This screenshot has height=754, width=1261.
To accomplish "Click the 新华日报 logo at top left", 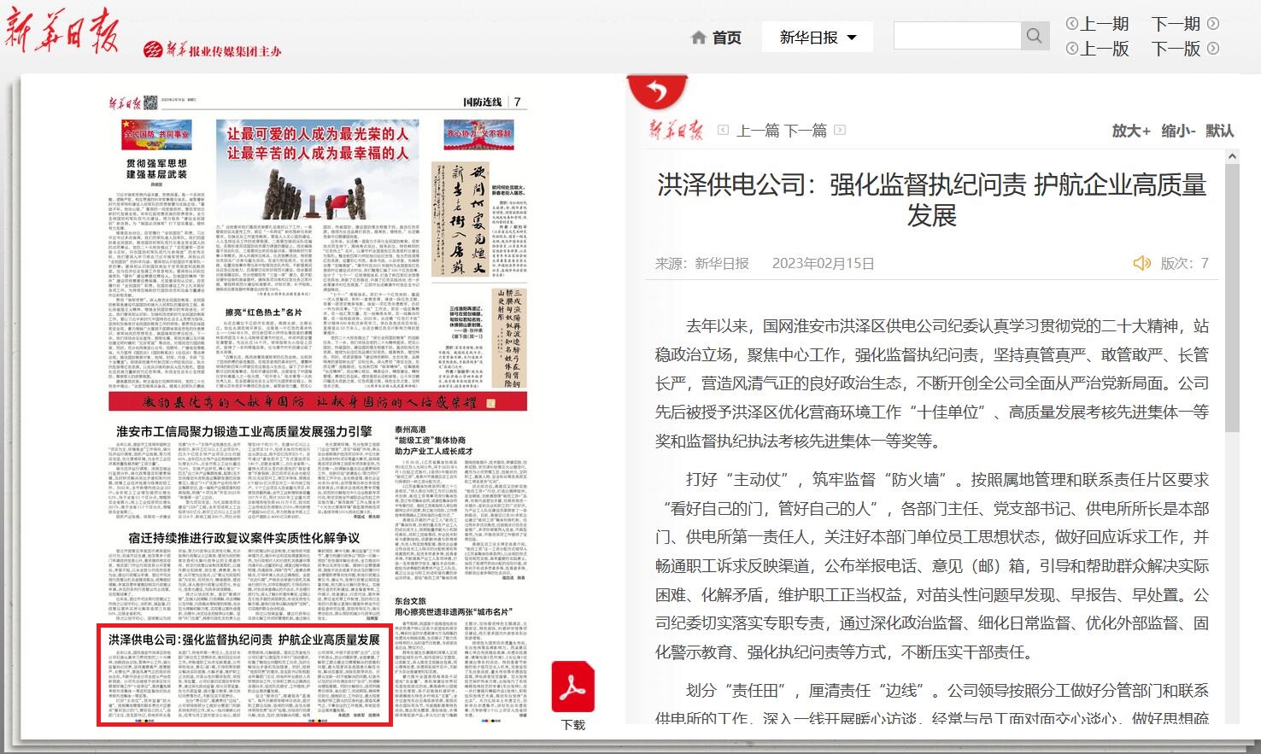I will [x=61, y=32].
